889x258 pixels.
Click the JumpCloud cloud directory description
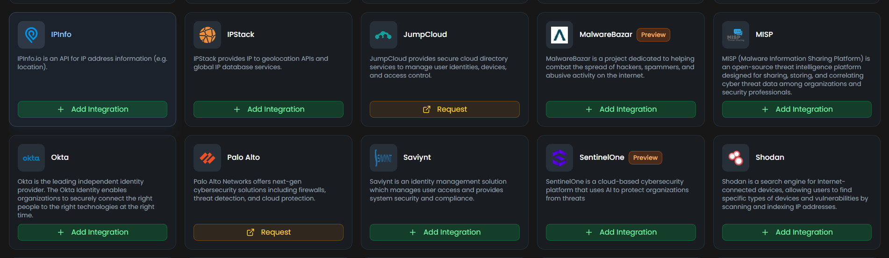(x=439, y=67)
